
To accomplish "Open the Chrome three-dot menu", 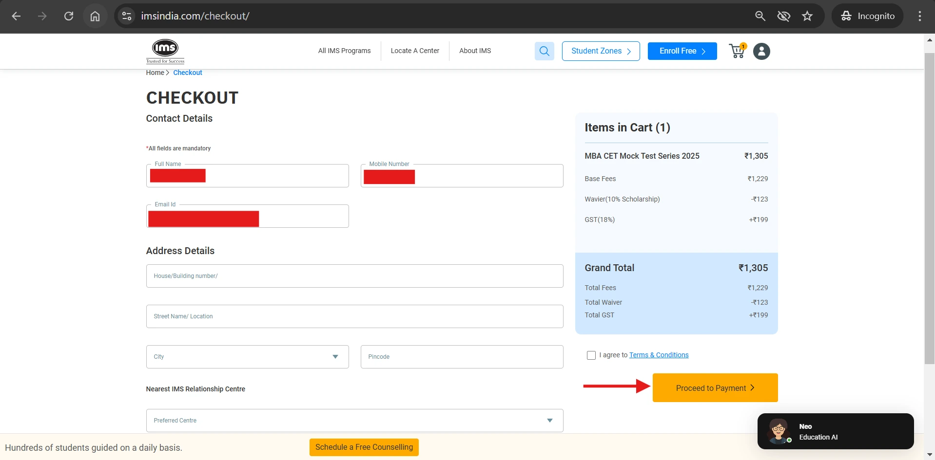I will coord(920,16).
